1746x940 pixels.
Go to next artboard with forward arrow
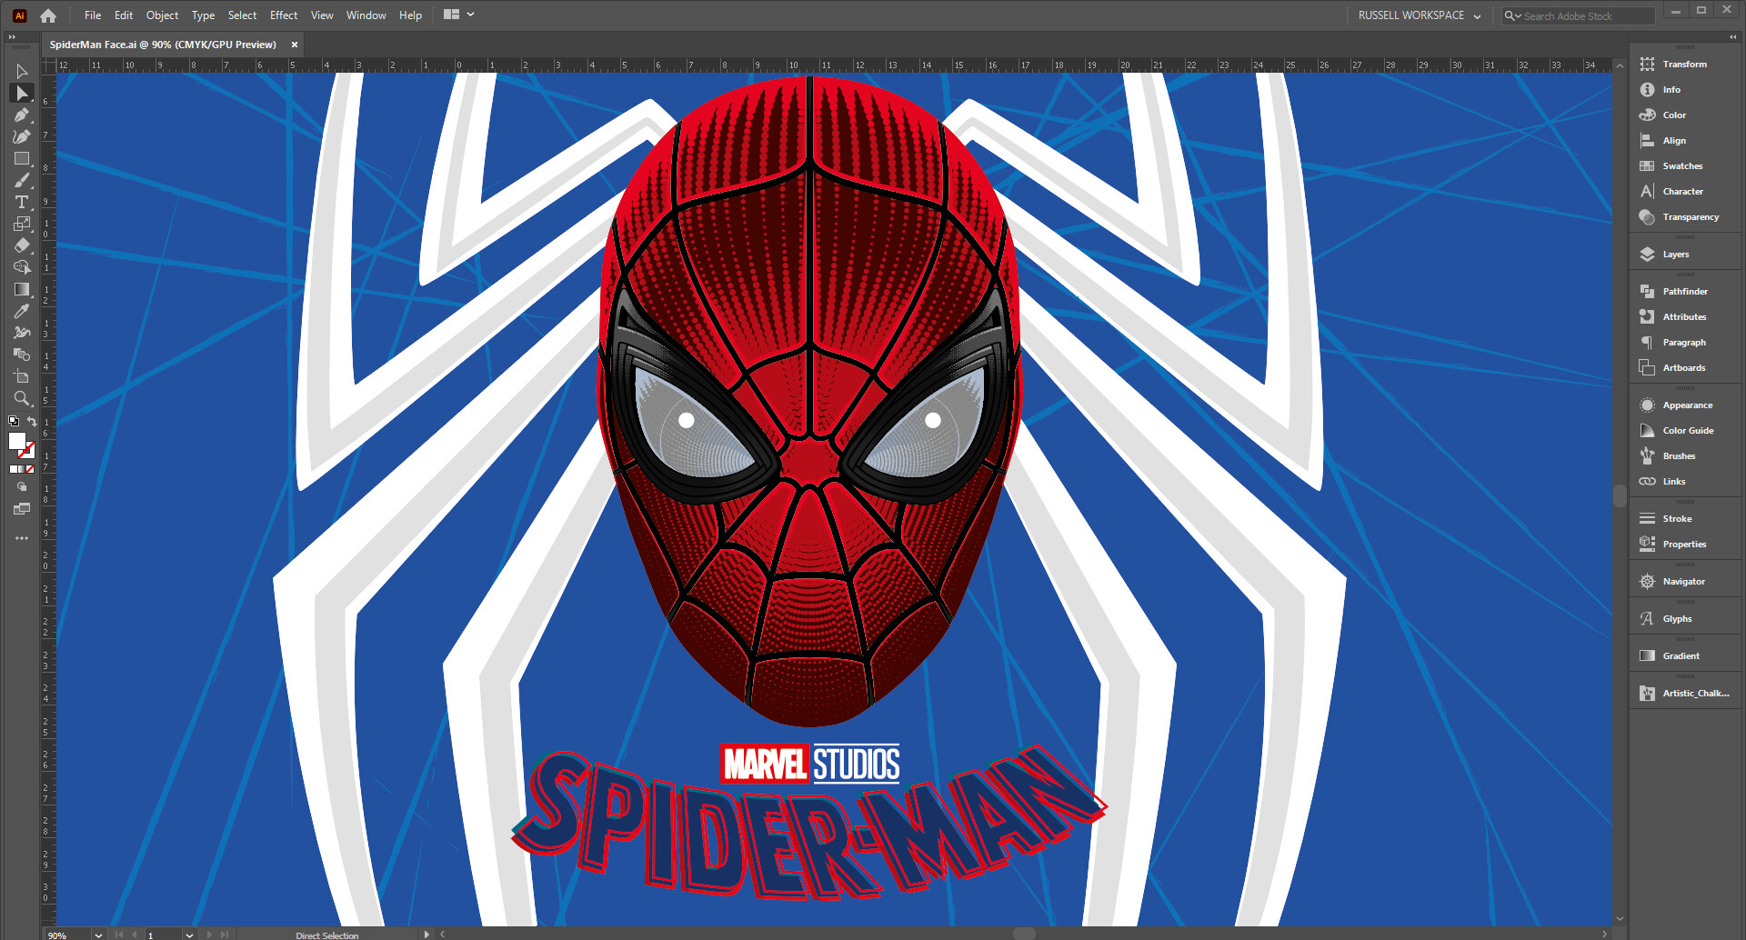(208, 935)
